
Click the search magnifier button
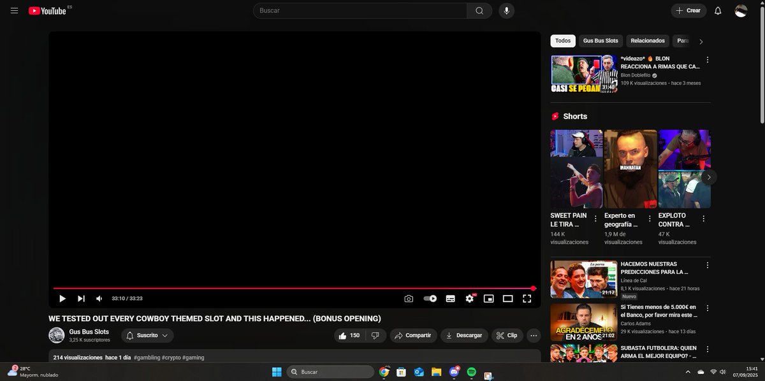point(479,10)
